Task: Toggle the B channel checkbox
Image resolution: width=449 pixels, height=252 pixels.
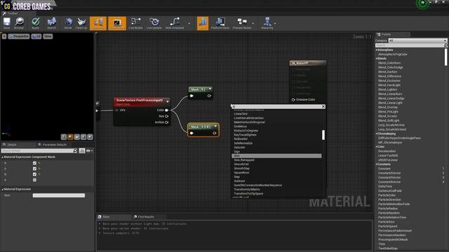Action: [x=34, y=174]
